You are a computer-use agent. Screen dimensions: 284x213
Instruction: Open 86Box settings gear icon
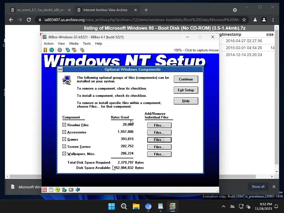[82, 50]
